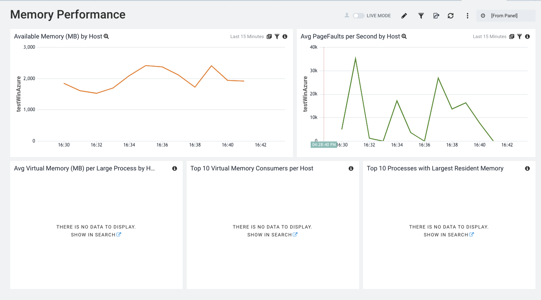Click info icon on Largest Resident Memory panel

(527, 168)
